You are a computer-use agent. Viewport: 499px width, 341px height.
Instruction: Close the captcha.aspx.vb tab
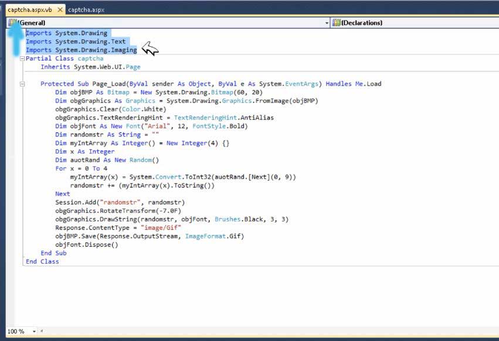(61, 10)
